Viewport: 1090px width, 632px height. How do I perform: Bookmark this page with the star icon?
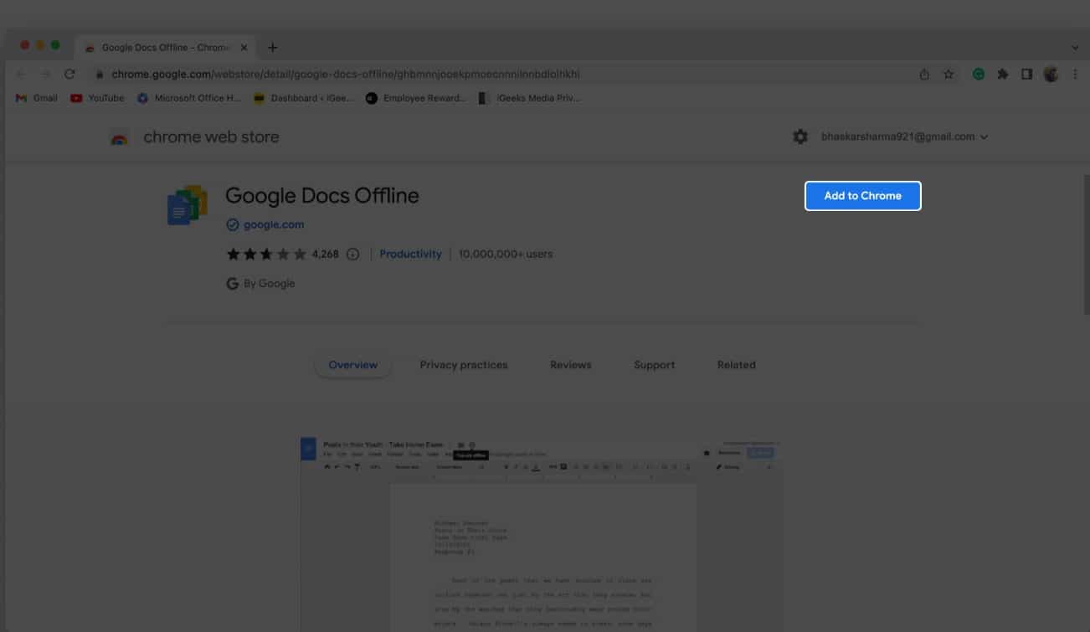949,74
